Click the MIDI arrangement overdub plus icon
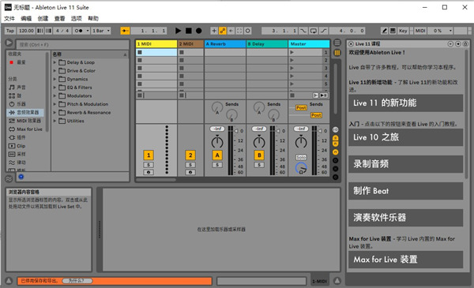The image size is (474, 288). pos(214,31)
